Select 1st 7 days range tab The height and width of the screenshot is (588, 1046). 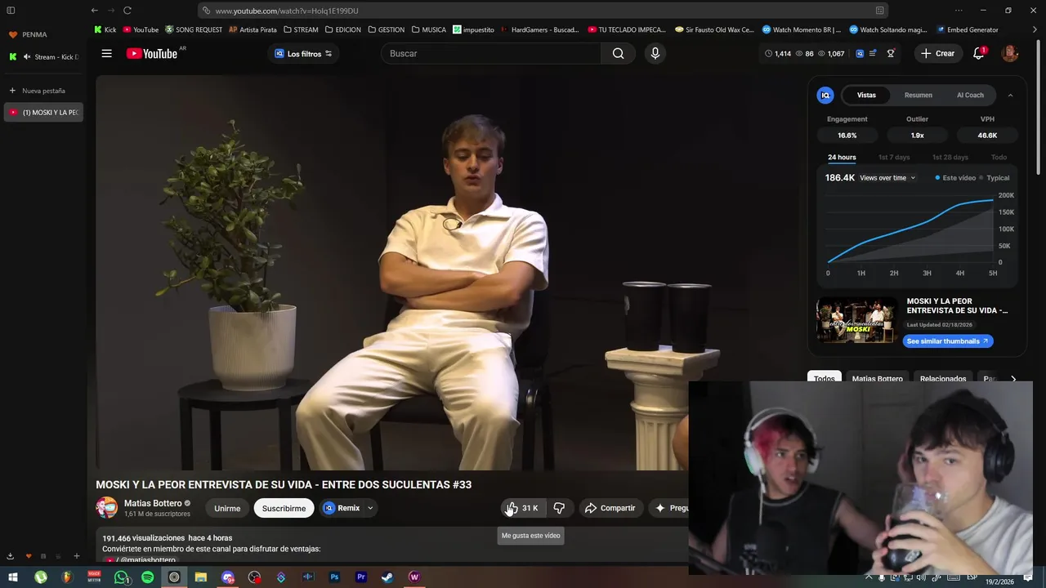(x=894, y=158)
